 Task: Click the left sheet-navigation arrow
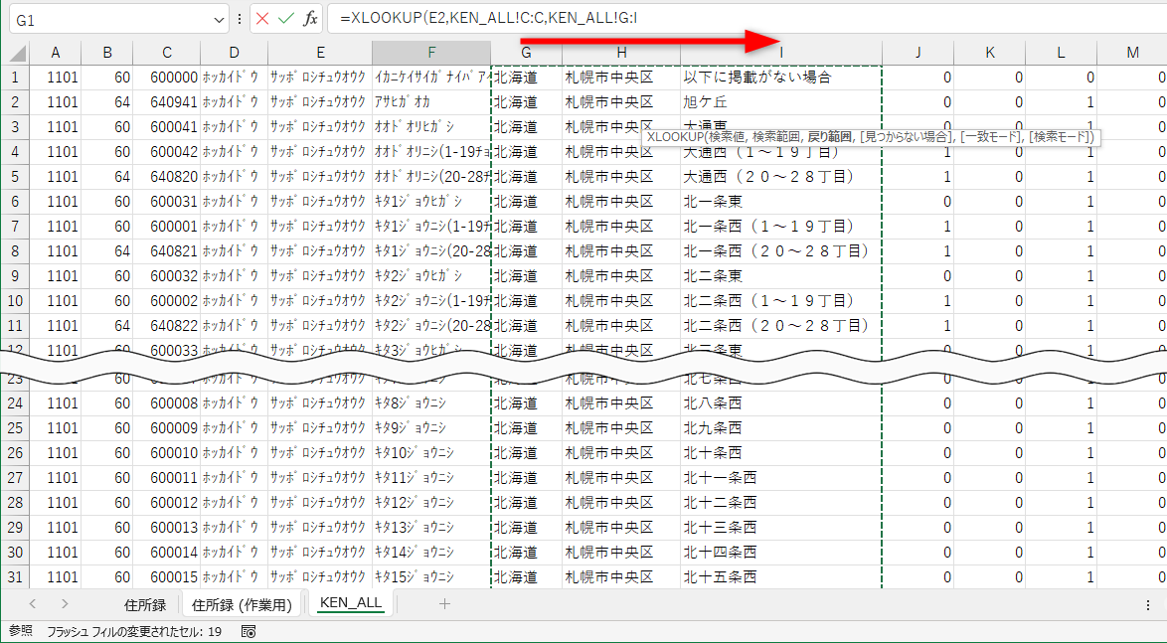click(x=33, y=602)
